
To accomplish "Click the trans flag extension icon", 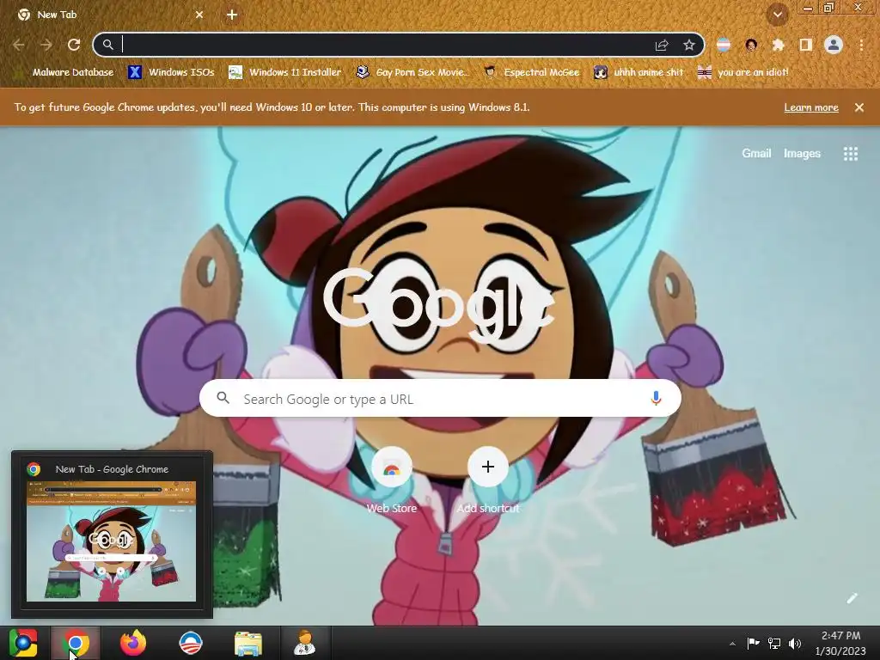I will 724,45.
